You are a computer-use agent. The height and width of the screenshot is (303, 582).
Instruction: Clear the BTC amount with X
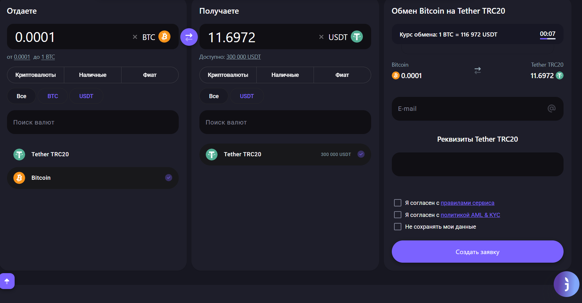pos(135,37)
